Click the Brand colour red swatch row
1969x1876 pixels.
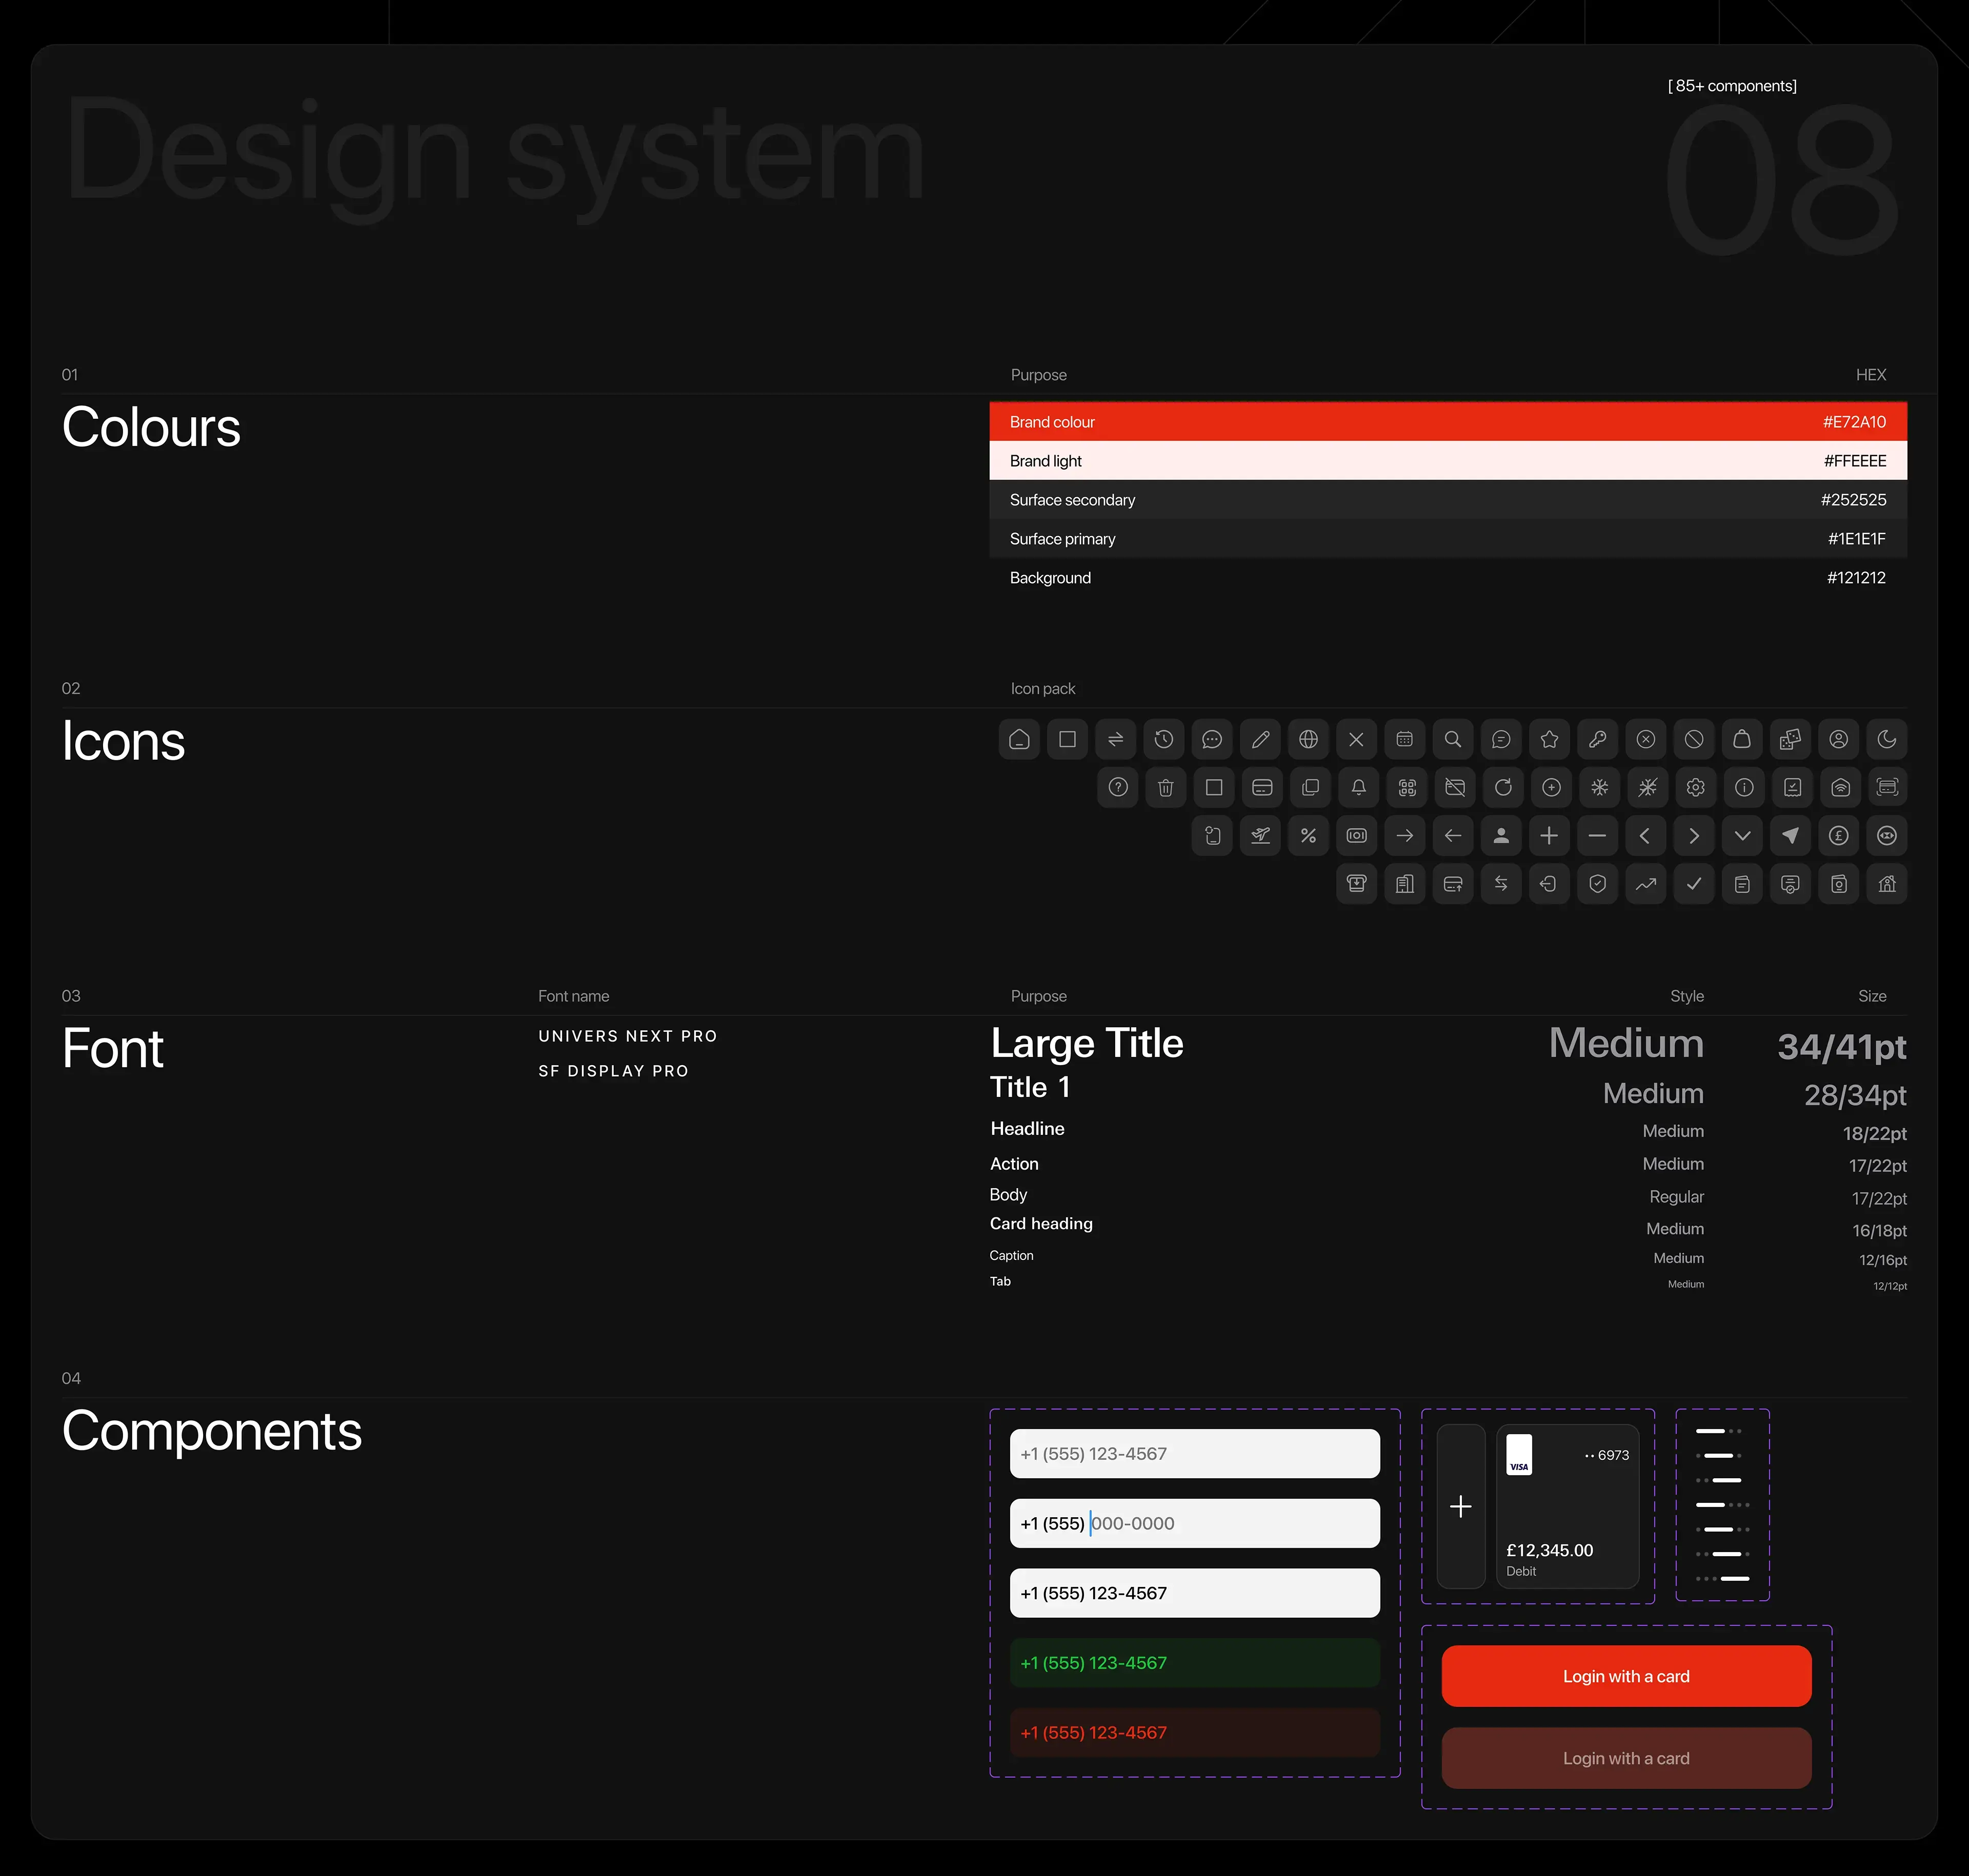click(x=1446, y=422)
